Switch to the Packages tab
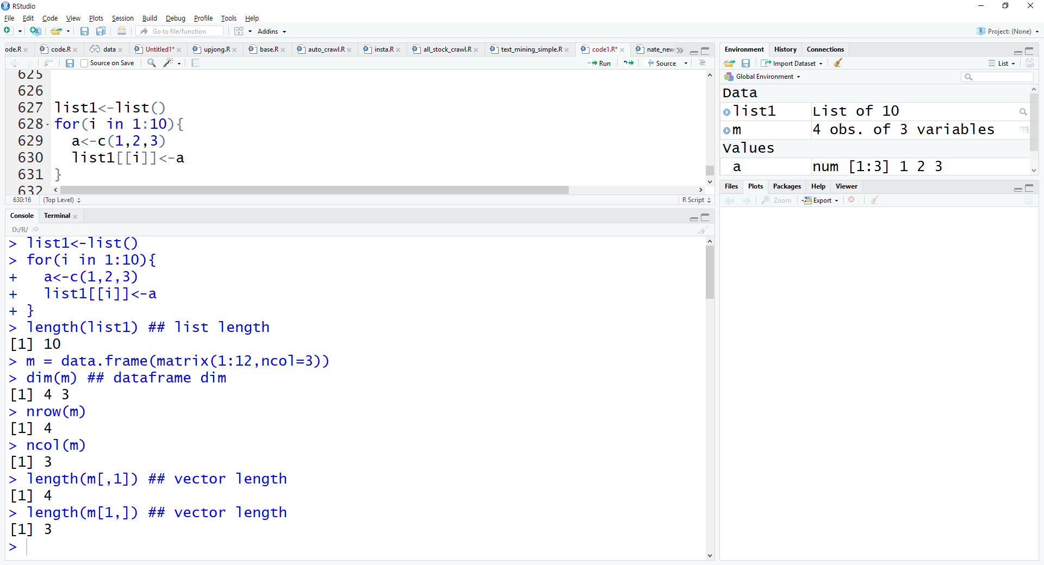Image resolution: width=1044 pixels, height=565 pixels. coord(787,186)
